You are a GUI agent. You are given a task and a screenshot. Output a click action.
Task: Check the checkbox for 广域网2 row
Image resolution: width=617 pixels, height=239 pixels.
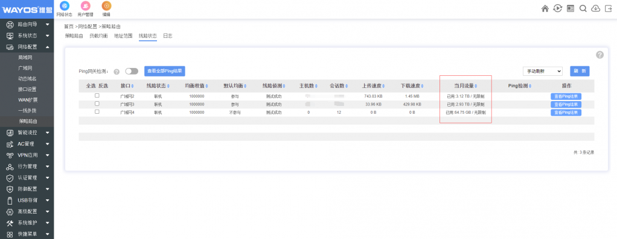(97, 96)
